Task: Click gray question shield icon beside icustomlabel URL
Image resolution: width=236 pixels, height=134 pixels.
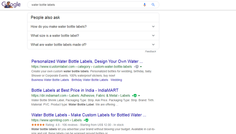Action: pos(137,67)
